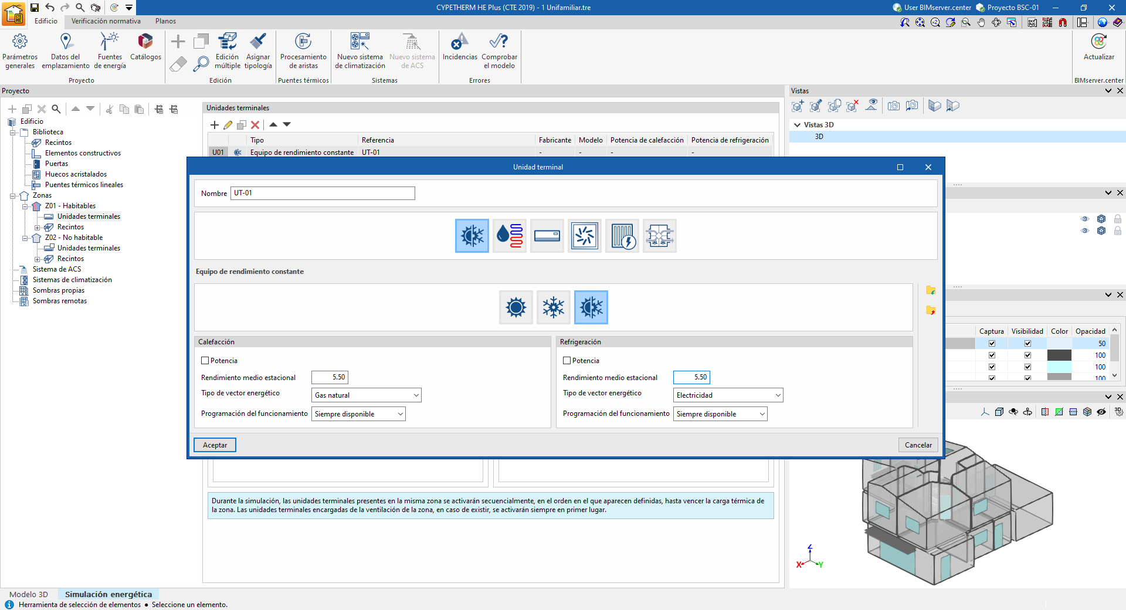Screen dimensions: 1126x610
Task: Collapse the Vistas 3D tree chevron
Action: click(x=797, y=125)
